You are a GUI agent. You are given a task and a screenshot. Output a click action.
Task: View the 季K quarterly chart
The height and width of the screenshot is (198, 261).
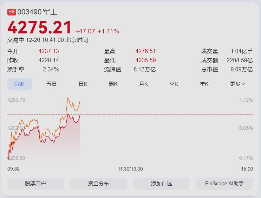[174, 84]
